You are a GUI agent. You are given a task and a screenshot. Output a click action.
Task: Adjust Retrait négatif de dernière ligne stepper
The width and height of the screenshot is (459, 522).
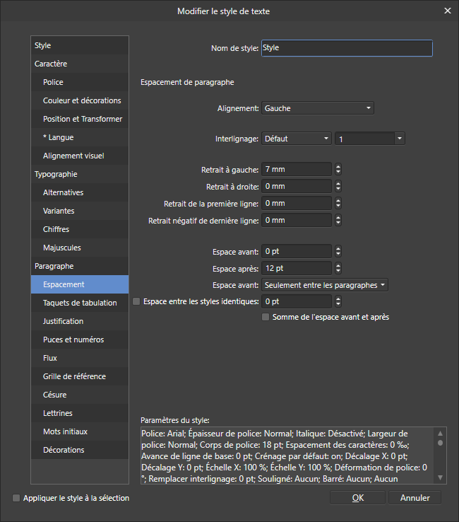coord(338,220)
